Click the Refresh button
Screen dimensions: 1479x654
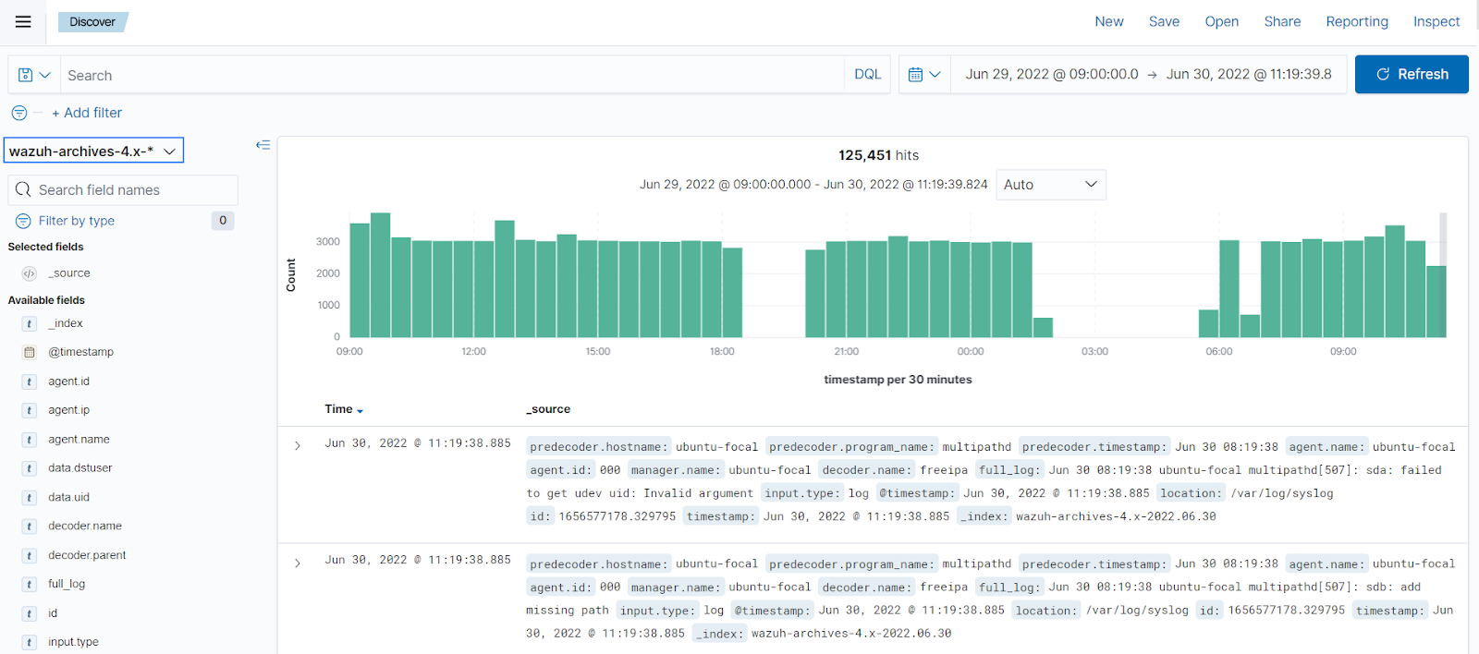click(1412, 74)
